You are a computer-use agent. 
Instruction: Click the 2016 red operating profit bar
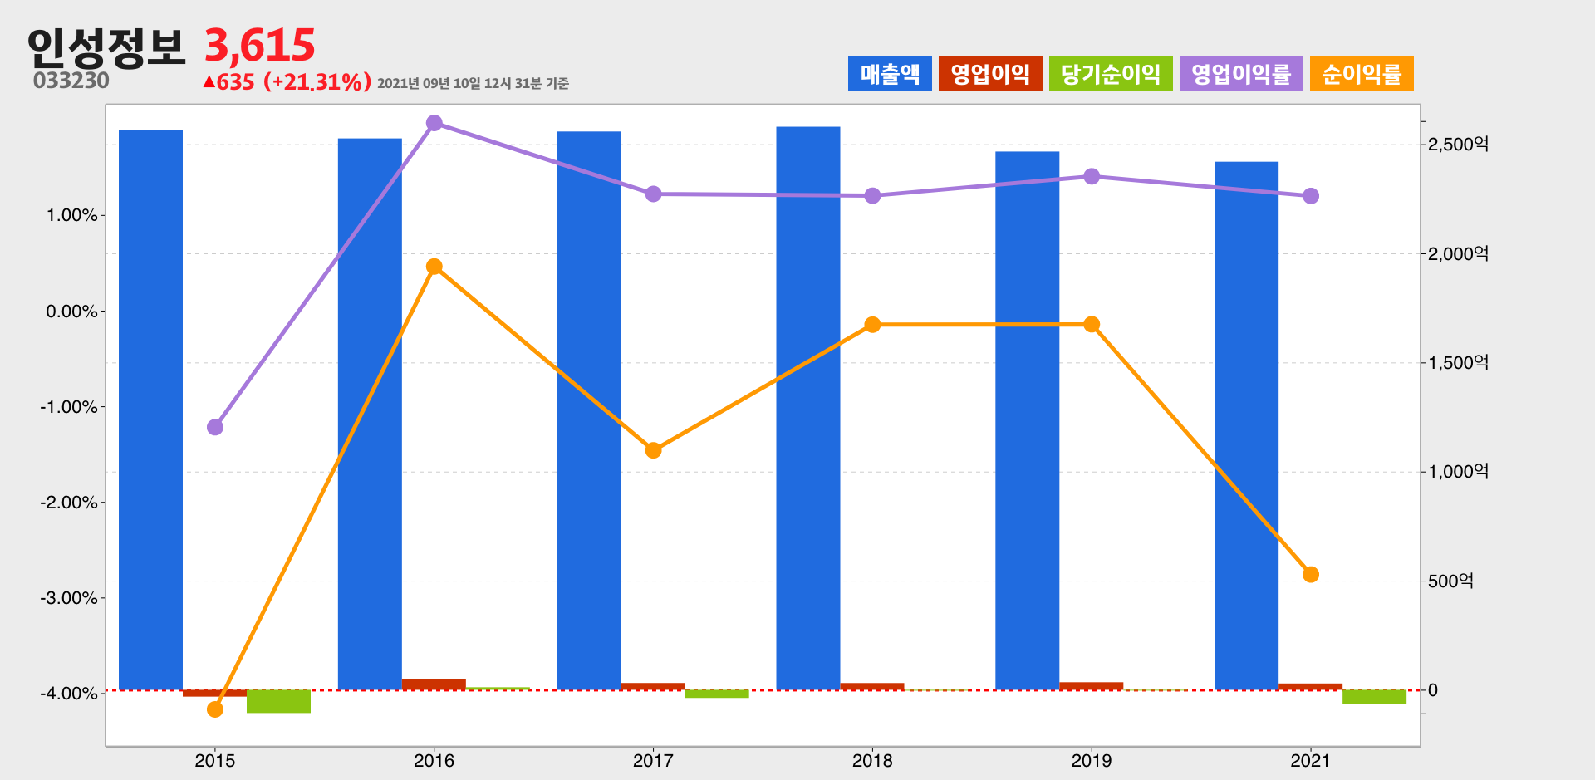click(x=434, y=684)
